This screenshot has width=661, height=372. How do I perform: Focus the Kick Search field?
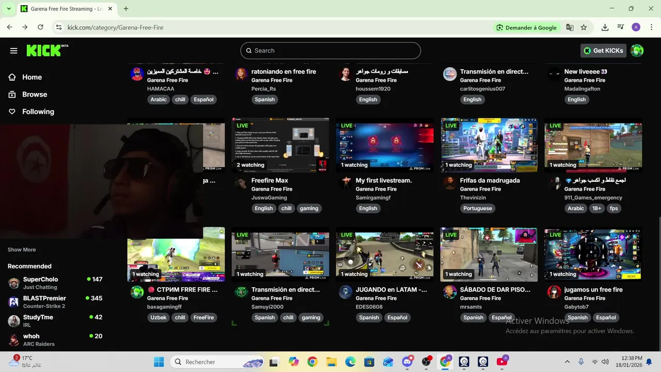click(x=330, y=51)
